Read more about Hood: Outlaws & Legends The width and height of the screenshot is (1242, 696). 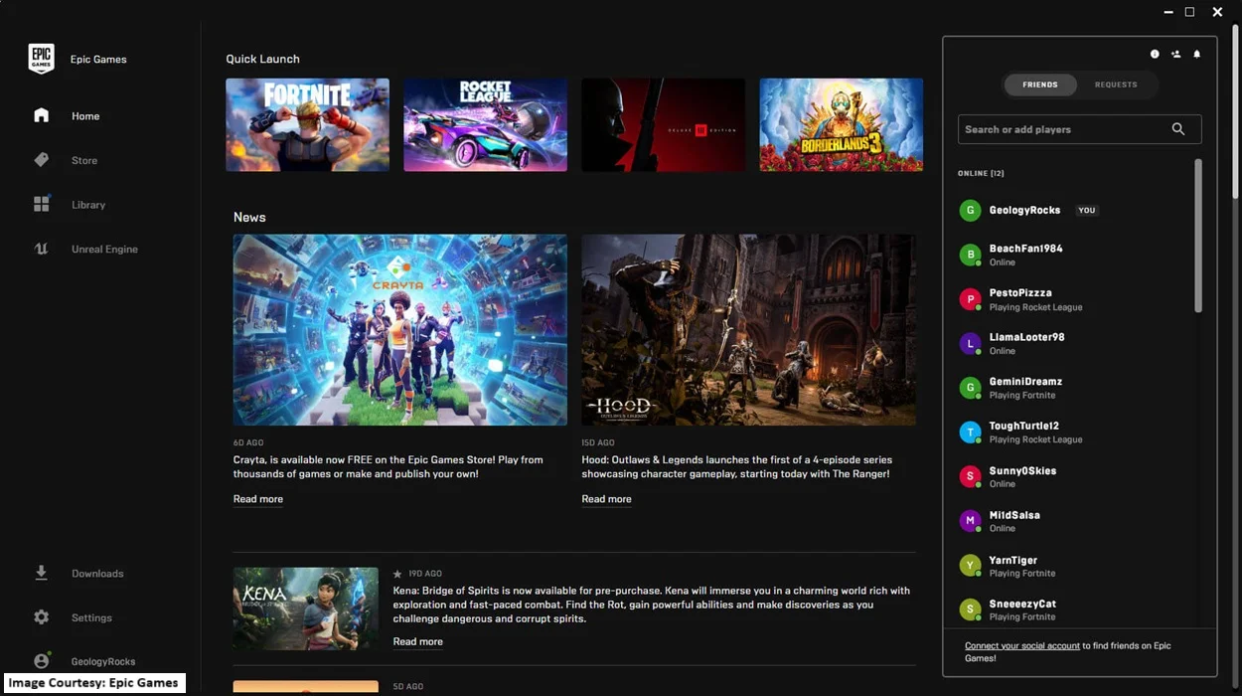[x=606, y=498]
